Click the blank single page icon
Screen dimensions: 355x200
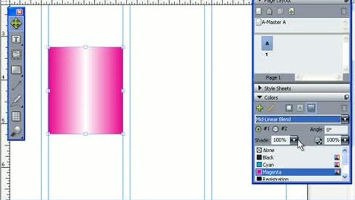(258, 11)
